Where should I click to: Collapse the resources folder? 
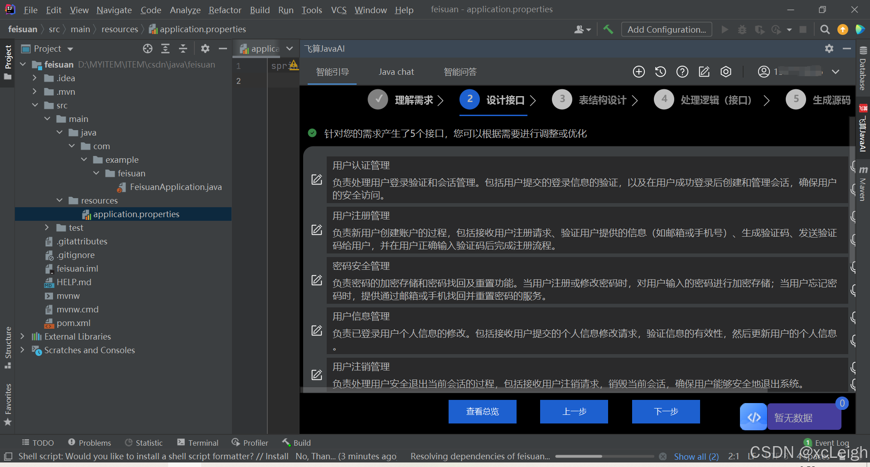(x=59, y=200)
